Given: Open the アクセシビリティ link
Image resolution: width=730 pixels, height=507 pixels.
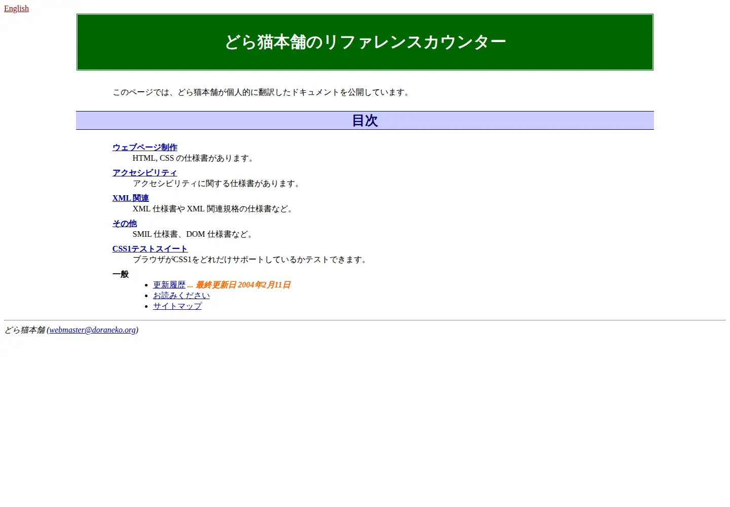Looking at the screenshot, I should 145,173.
